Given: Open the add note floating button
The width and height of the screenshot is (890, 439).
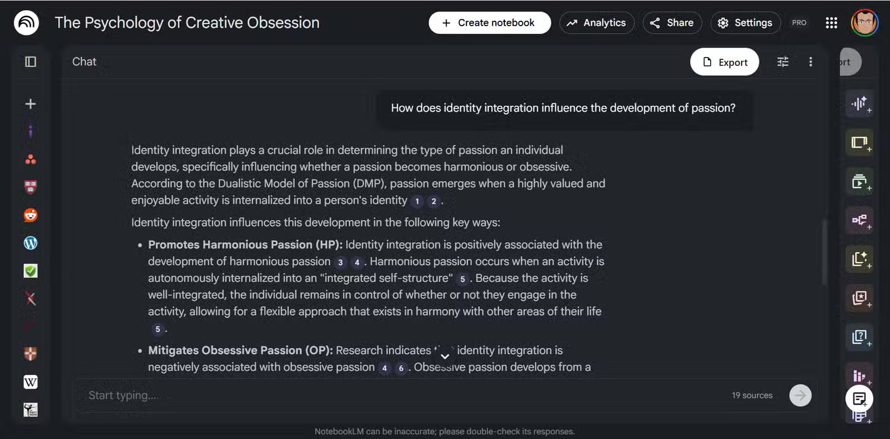Looking at the screenshot, I should 859,399.
